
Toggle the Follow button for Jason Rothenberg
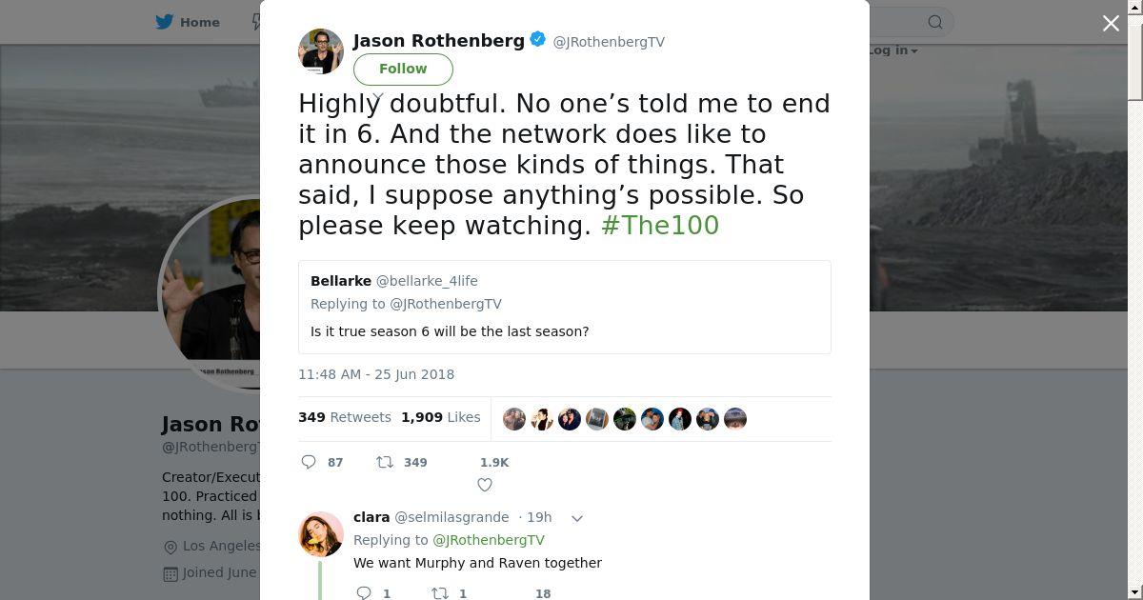403,69
